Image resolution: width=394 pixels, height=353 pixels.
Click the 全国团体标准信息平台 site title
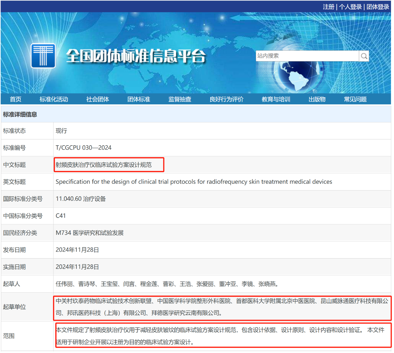[136, 56]
